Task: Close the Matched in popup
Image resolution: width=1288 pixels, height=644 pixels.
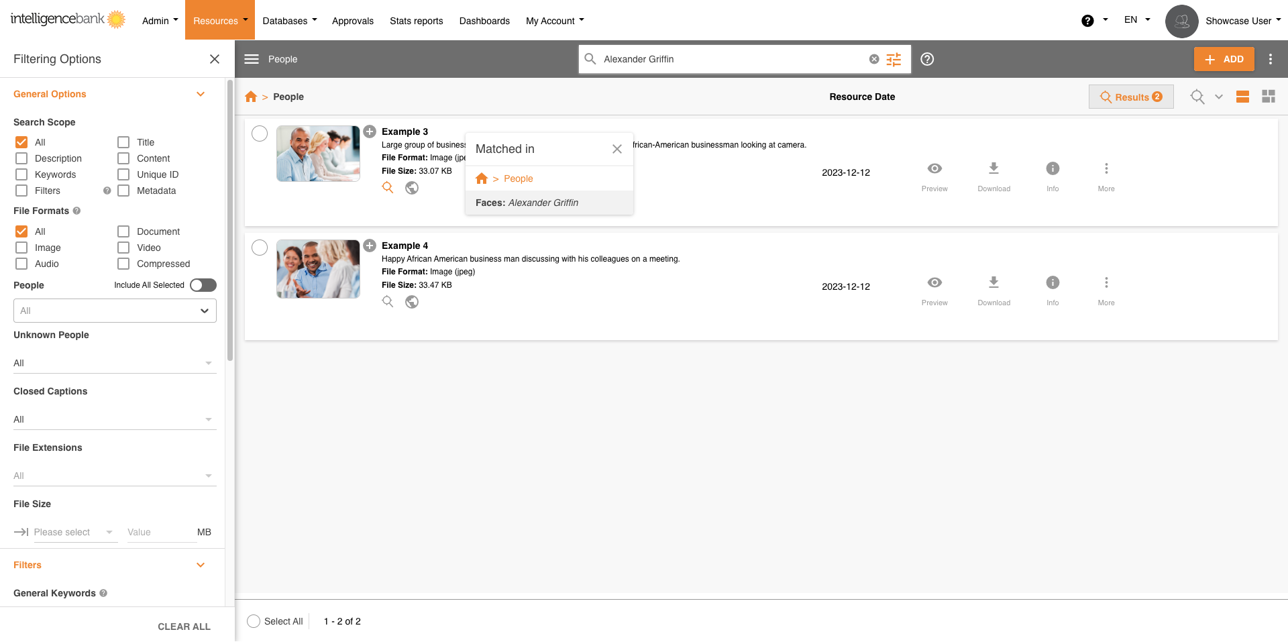Action: point(617,149)
